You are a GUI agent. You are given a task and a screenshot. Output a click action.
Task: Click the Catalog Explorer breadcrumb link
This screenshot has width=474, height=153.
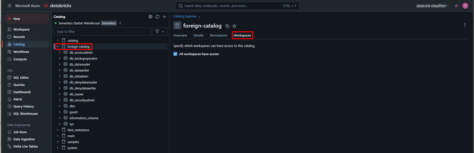185,16
